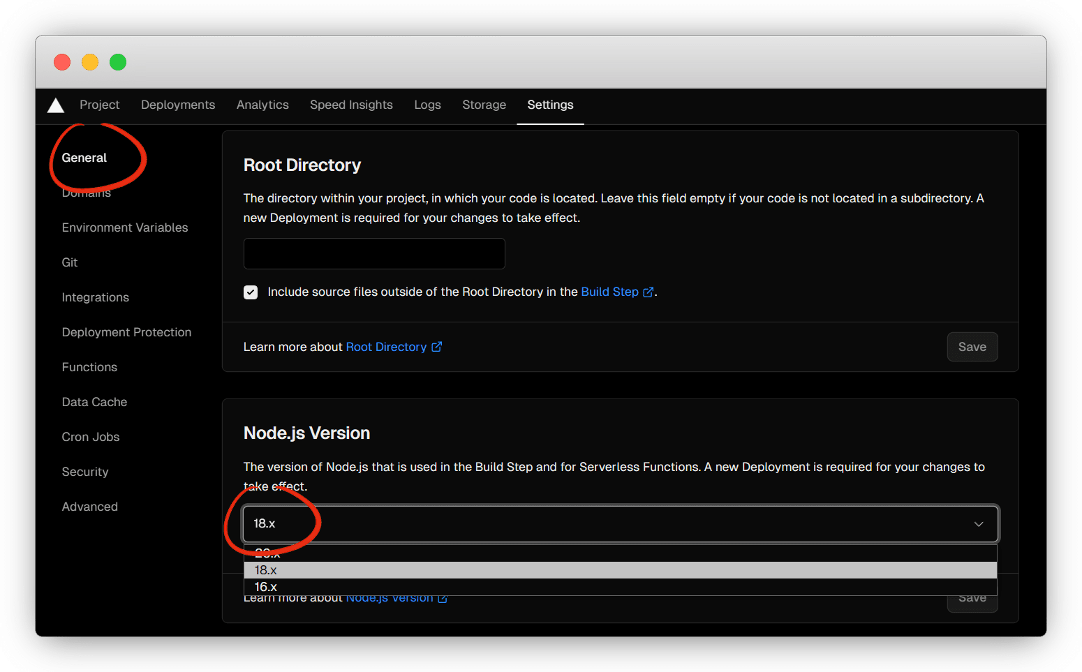This screenshot has width=1082, height=672.
Task: Collapse the Node.js version dropdown chevron
Action: (x=978, y=524)
